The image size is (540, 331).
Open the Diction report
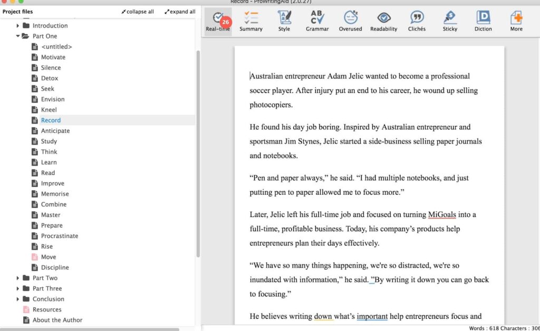pos(483,22)
